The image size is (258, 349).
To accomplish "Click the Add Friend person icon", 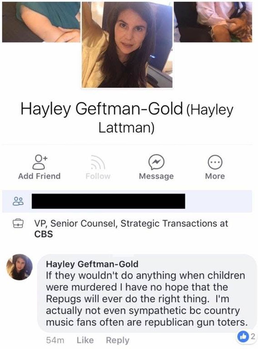I will (x=39, y=162).
